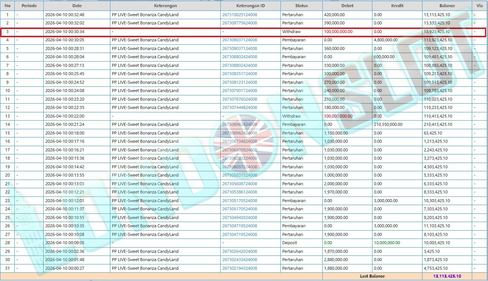Open transaction ID link 267309775624008
The image size is (488, 281).
[x=239, y=23]
